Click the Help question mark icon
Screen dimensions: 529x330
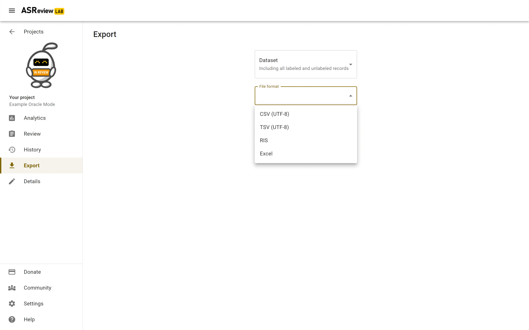pyautogui.click(x=12, y=319)
